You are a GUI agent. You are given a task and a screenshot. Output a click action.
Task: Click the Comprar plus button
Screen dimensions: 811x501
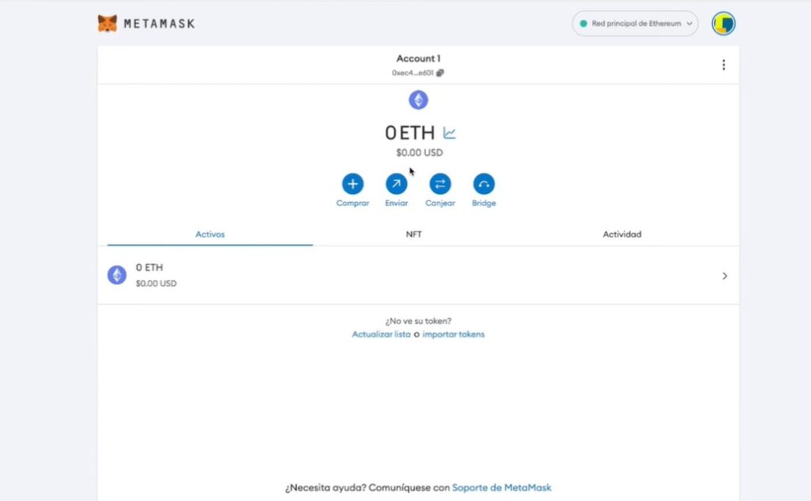click(352, 184)
